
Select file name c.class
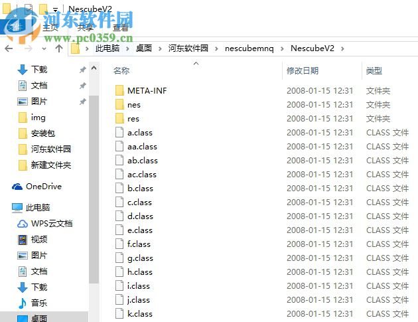pos(139,202)
